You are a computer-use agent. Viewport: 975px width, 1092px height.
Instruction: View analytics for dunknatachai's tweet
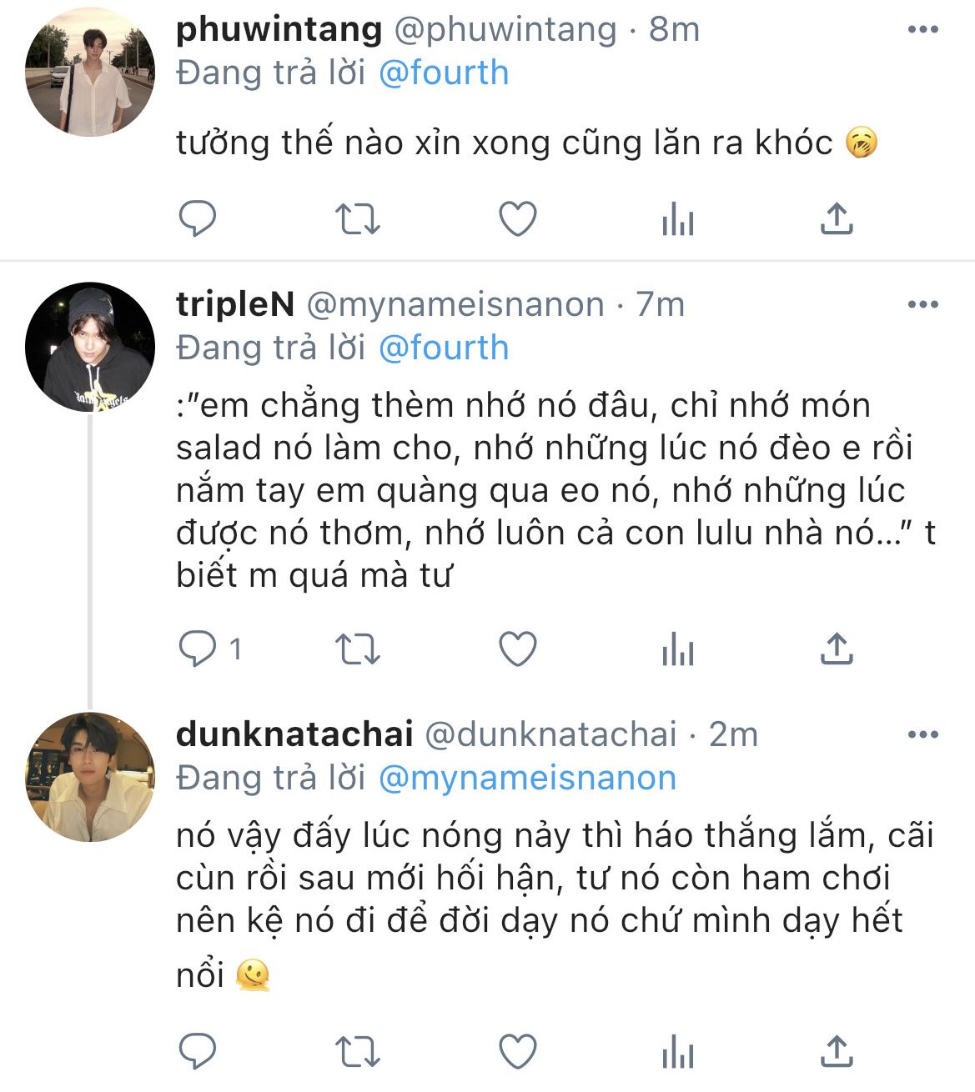pyautogui.click(x=677, y=1052)
